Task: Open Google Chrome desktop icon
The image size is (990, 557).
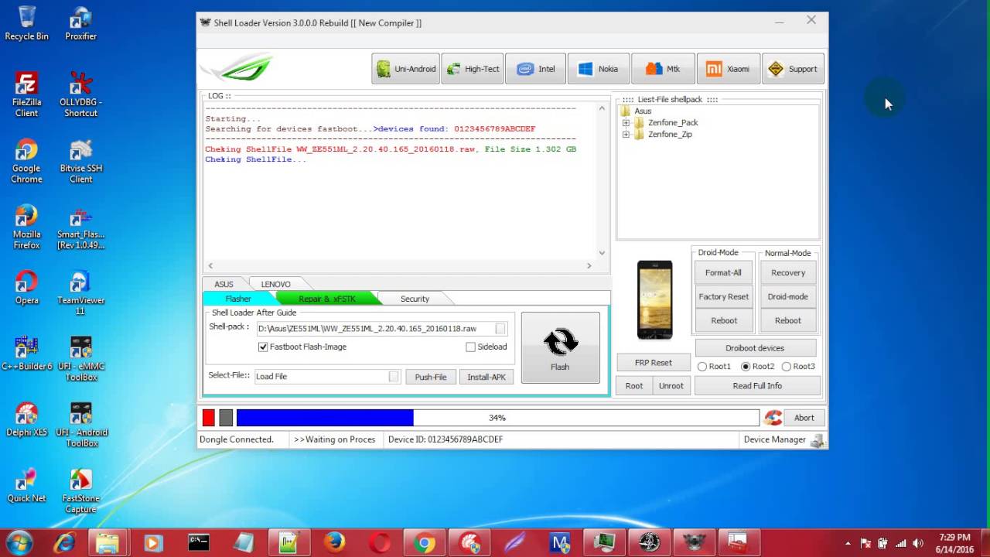Action: (26, 161)
